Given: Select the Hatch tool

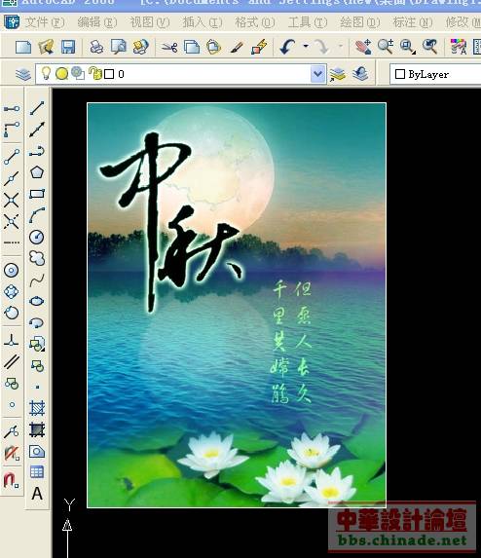Looking at the screenshot, I should tap(37, 408).
